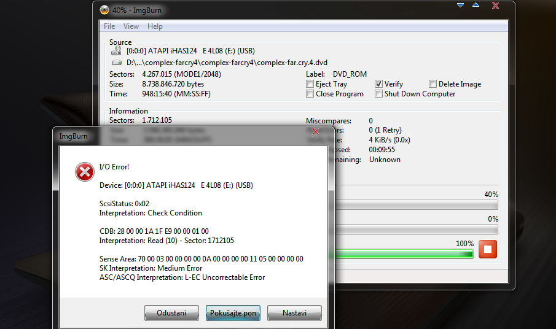Screen dimensions: 556x329
Task: Click the CDB hex bytes line
Action: [x=154, y=231]
